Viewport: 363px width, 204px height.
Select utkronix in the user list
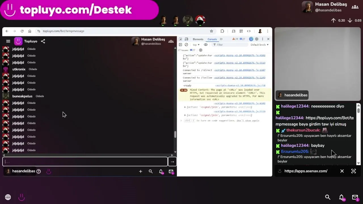[x=19, y=69]
